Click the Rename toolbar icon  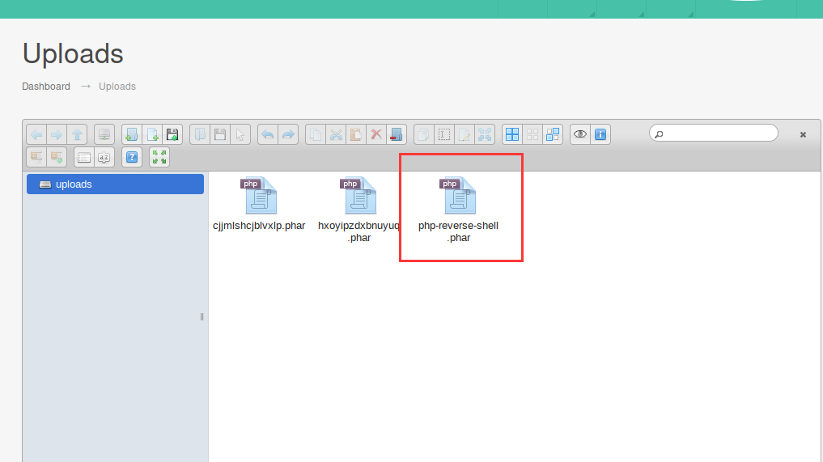(x=444, y=134)
